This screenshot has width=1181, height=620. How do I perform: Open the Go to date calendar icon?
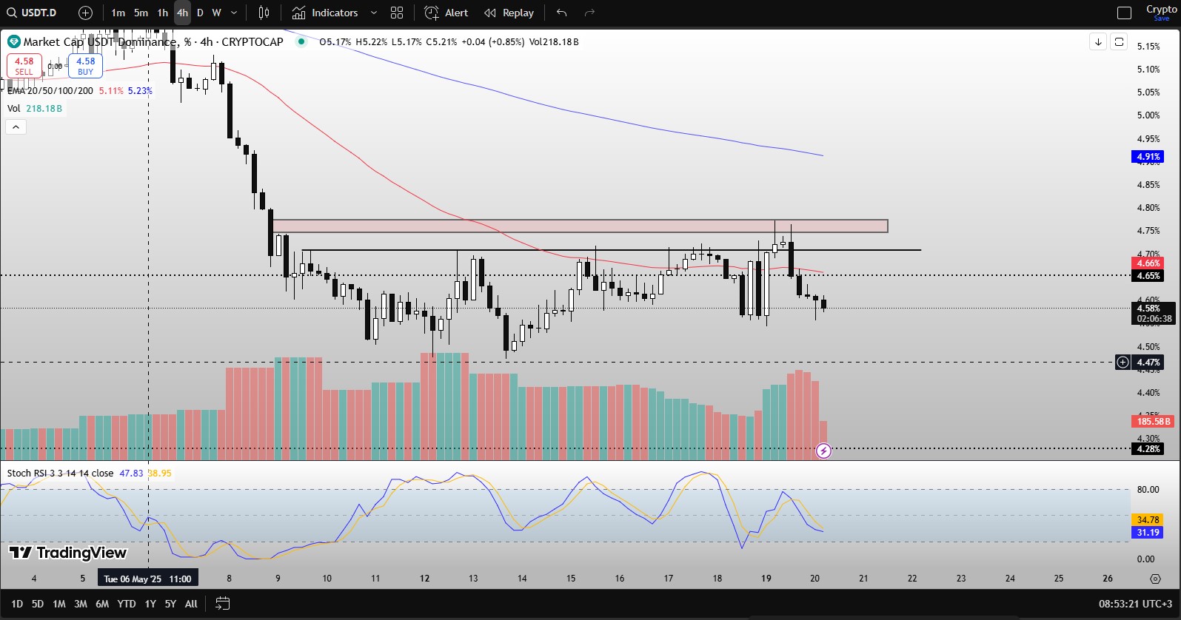point(223,604)
